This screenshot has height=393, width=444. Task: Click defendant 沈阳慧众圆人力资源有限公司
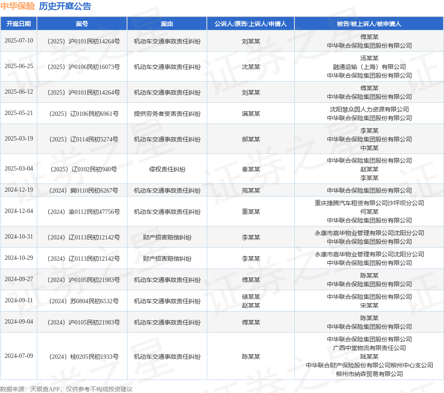click(x=369, y=109)
